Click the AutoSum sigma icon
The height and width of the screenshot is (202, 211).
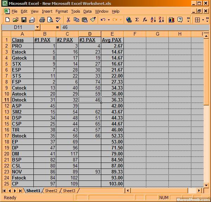[x=137, y=20]
